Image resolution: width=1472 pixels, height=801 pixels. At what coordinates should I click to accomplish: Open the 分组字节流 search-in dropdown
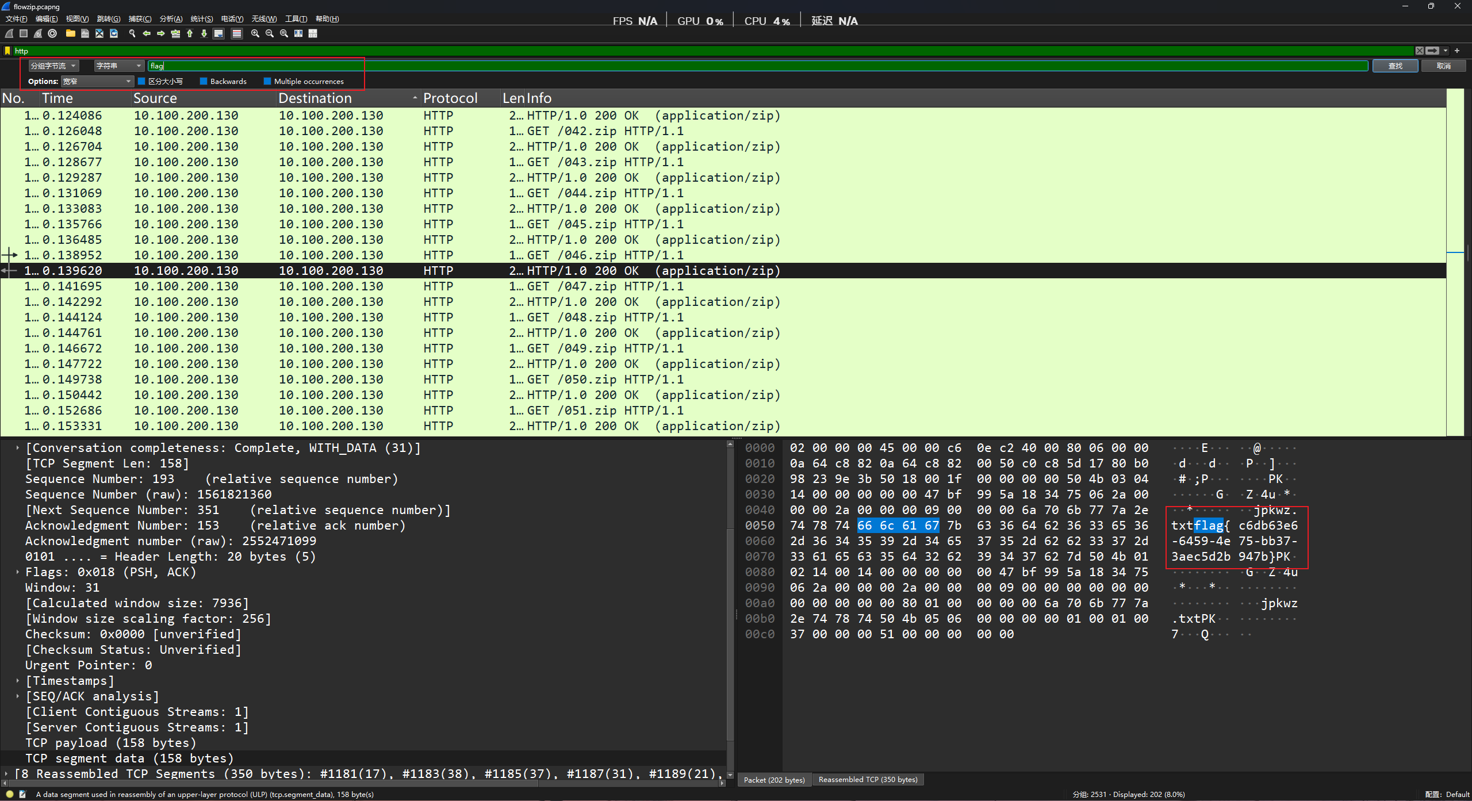pyautogui.click(x=53, y=66)
